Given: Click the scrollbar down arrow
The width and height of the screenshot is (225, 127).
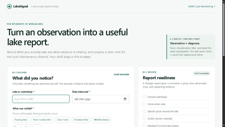Looking at the screenshot, I should (x=224, y=126).
